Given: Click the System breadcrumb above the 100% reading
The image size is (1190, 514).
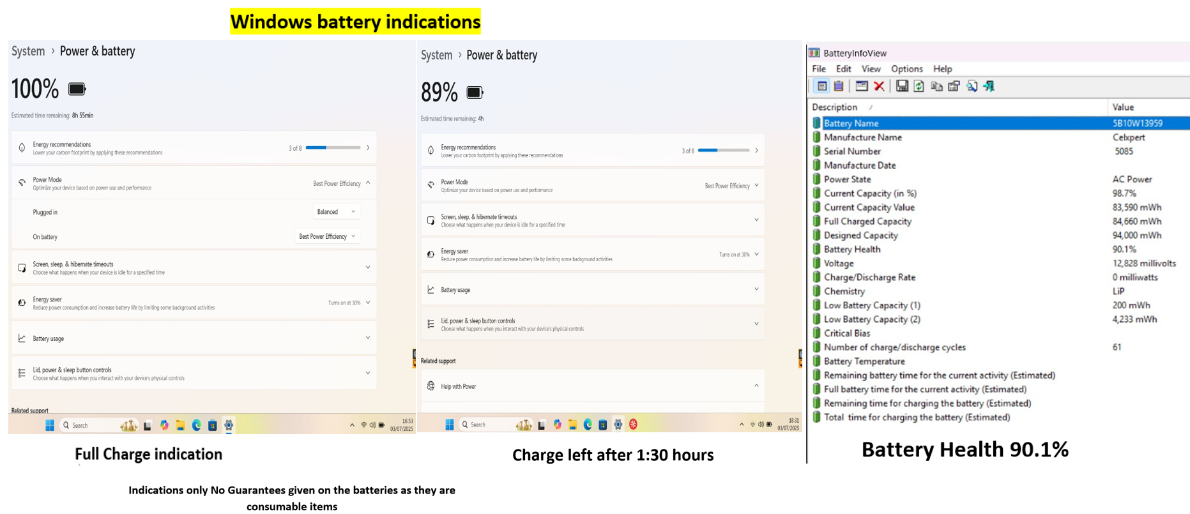Looking at the screenshot, I should (x=28, y=51).
